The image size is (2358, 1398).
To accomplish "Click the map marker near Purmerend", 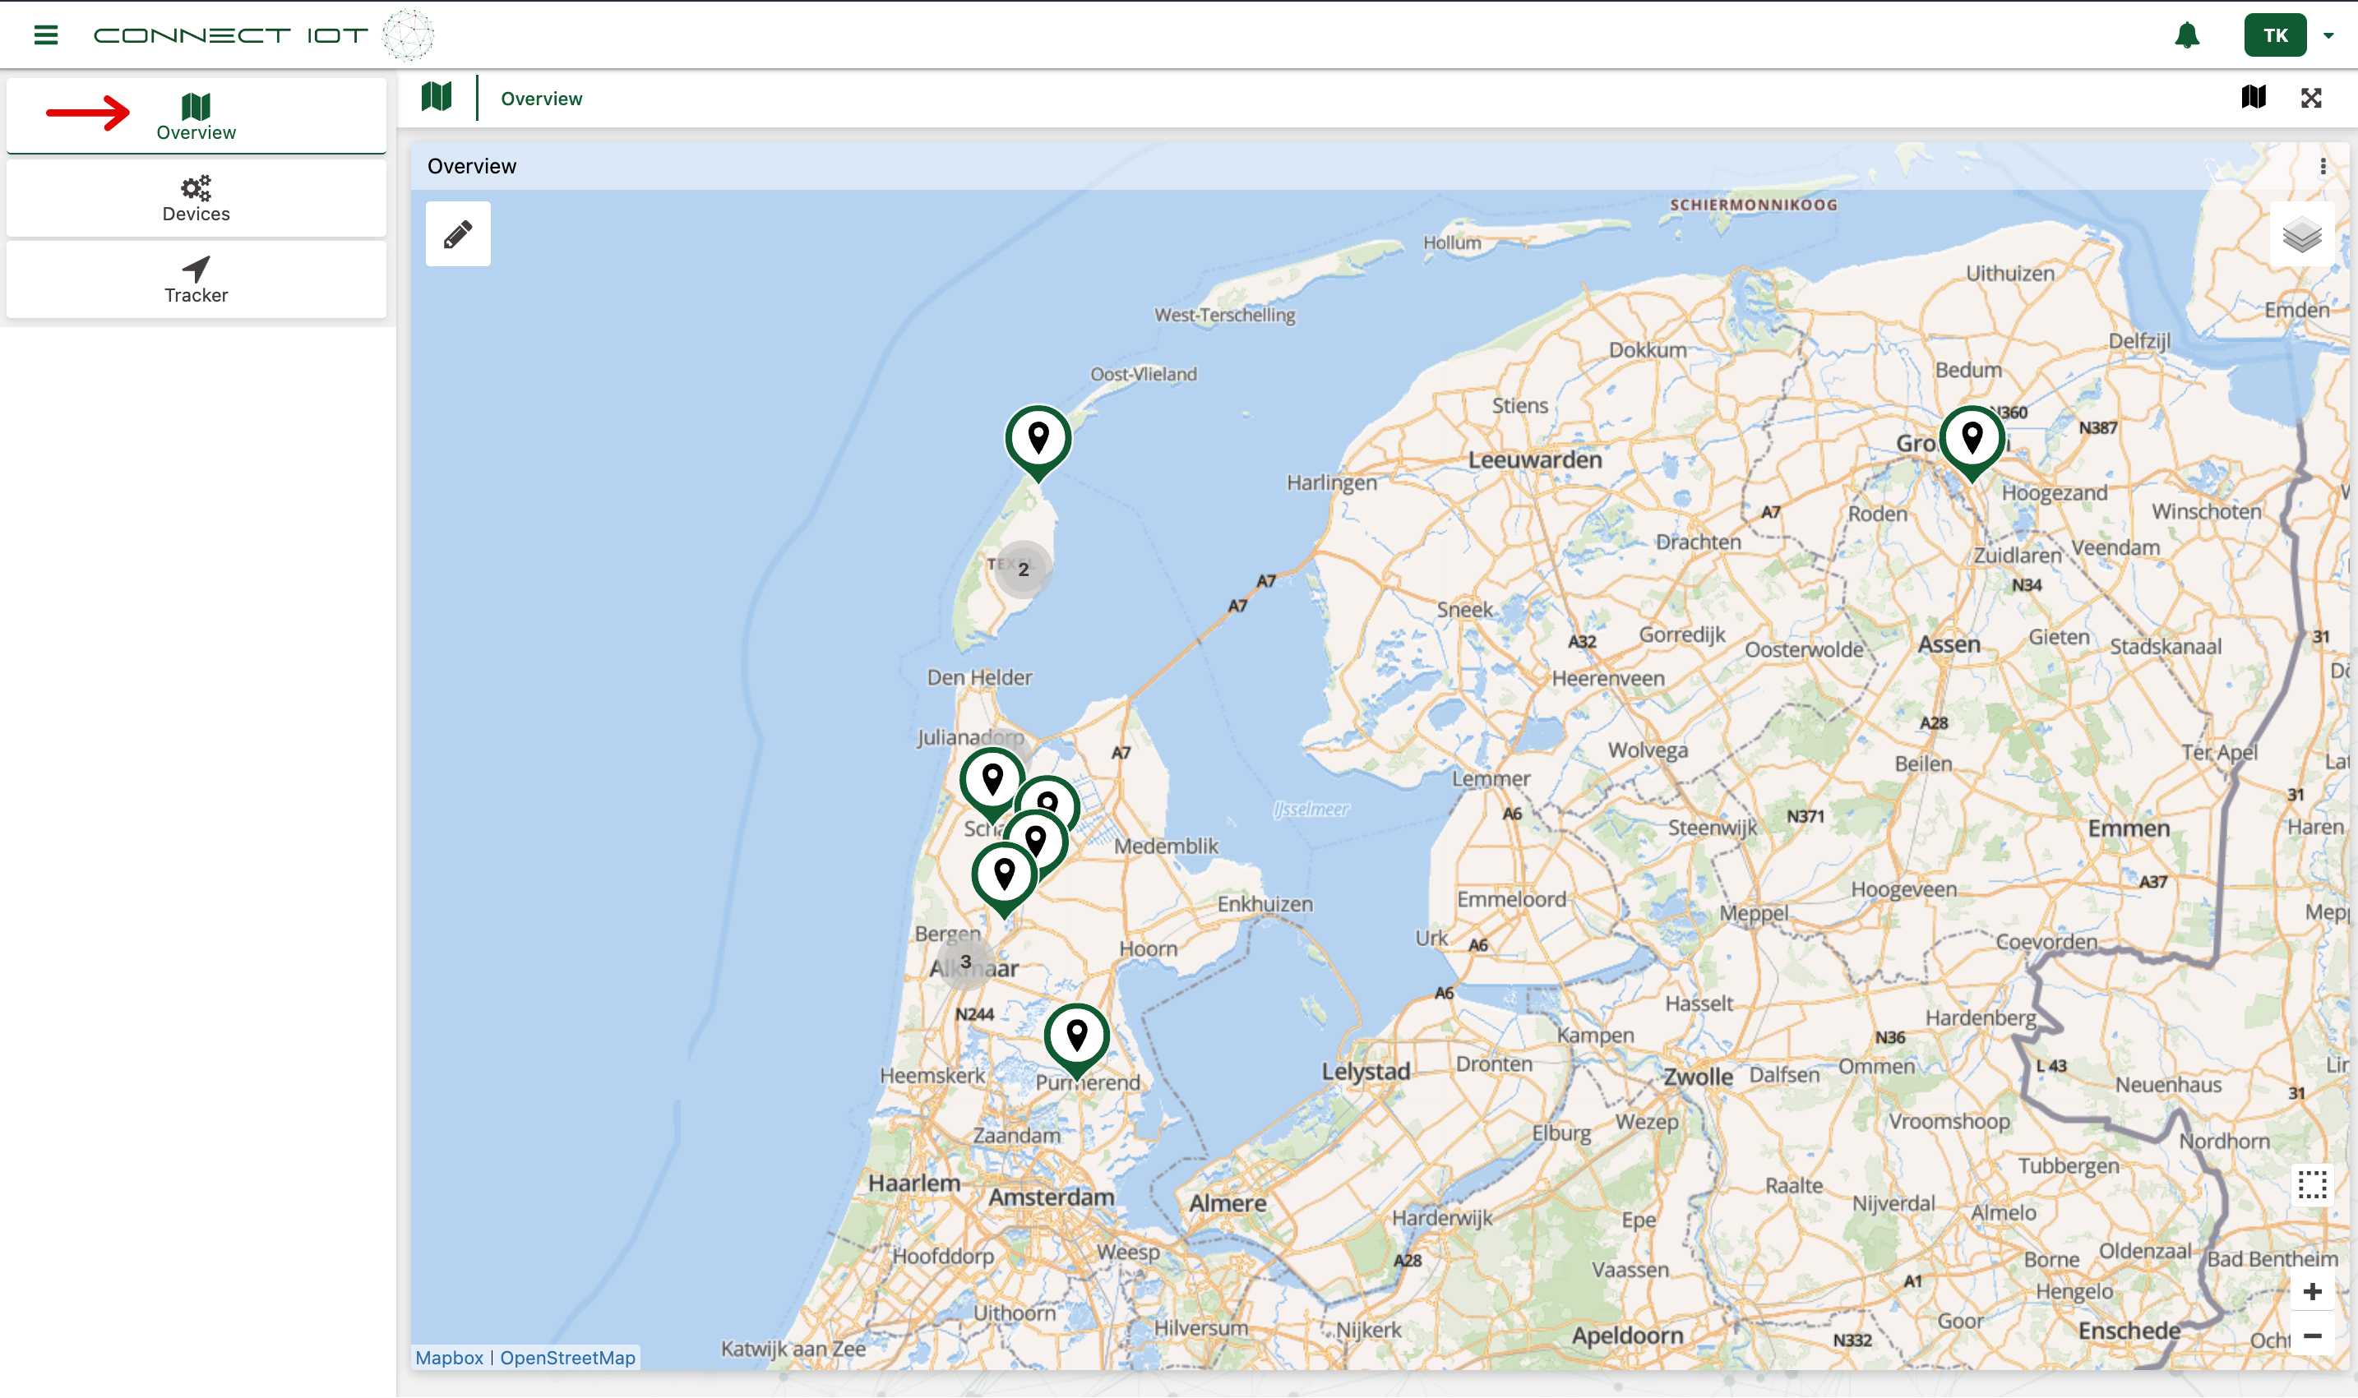I will point(1076,1037).
